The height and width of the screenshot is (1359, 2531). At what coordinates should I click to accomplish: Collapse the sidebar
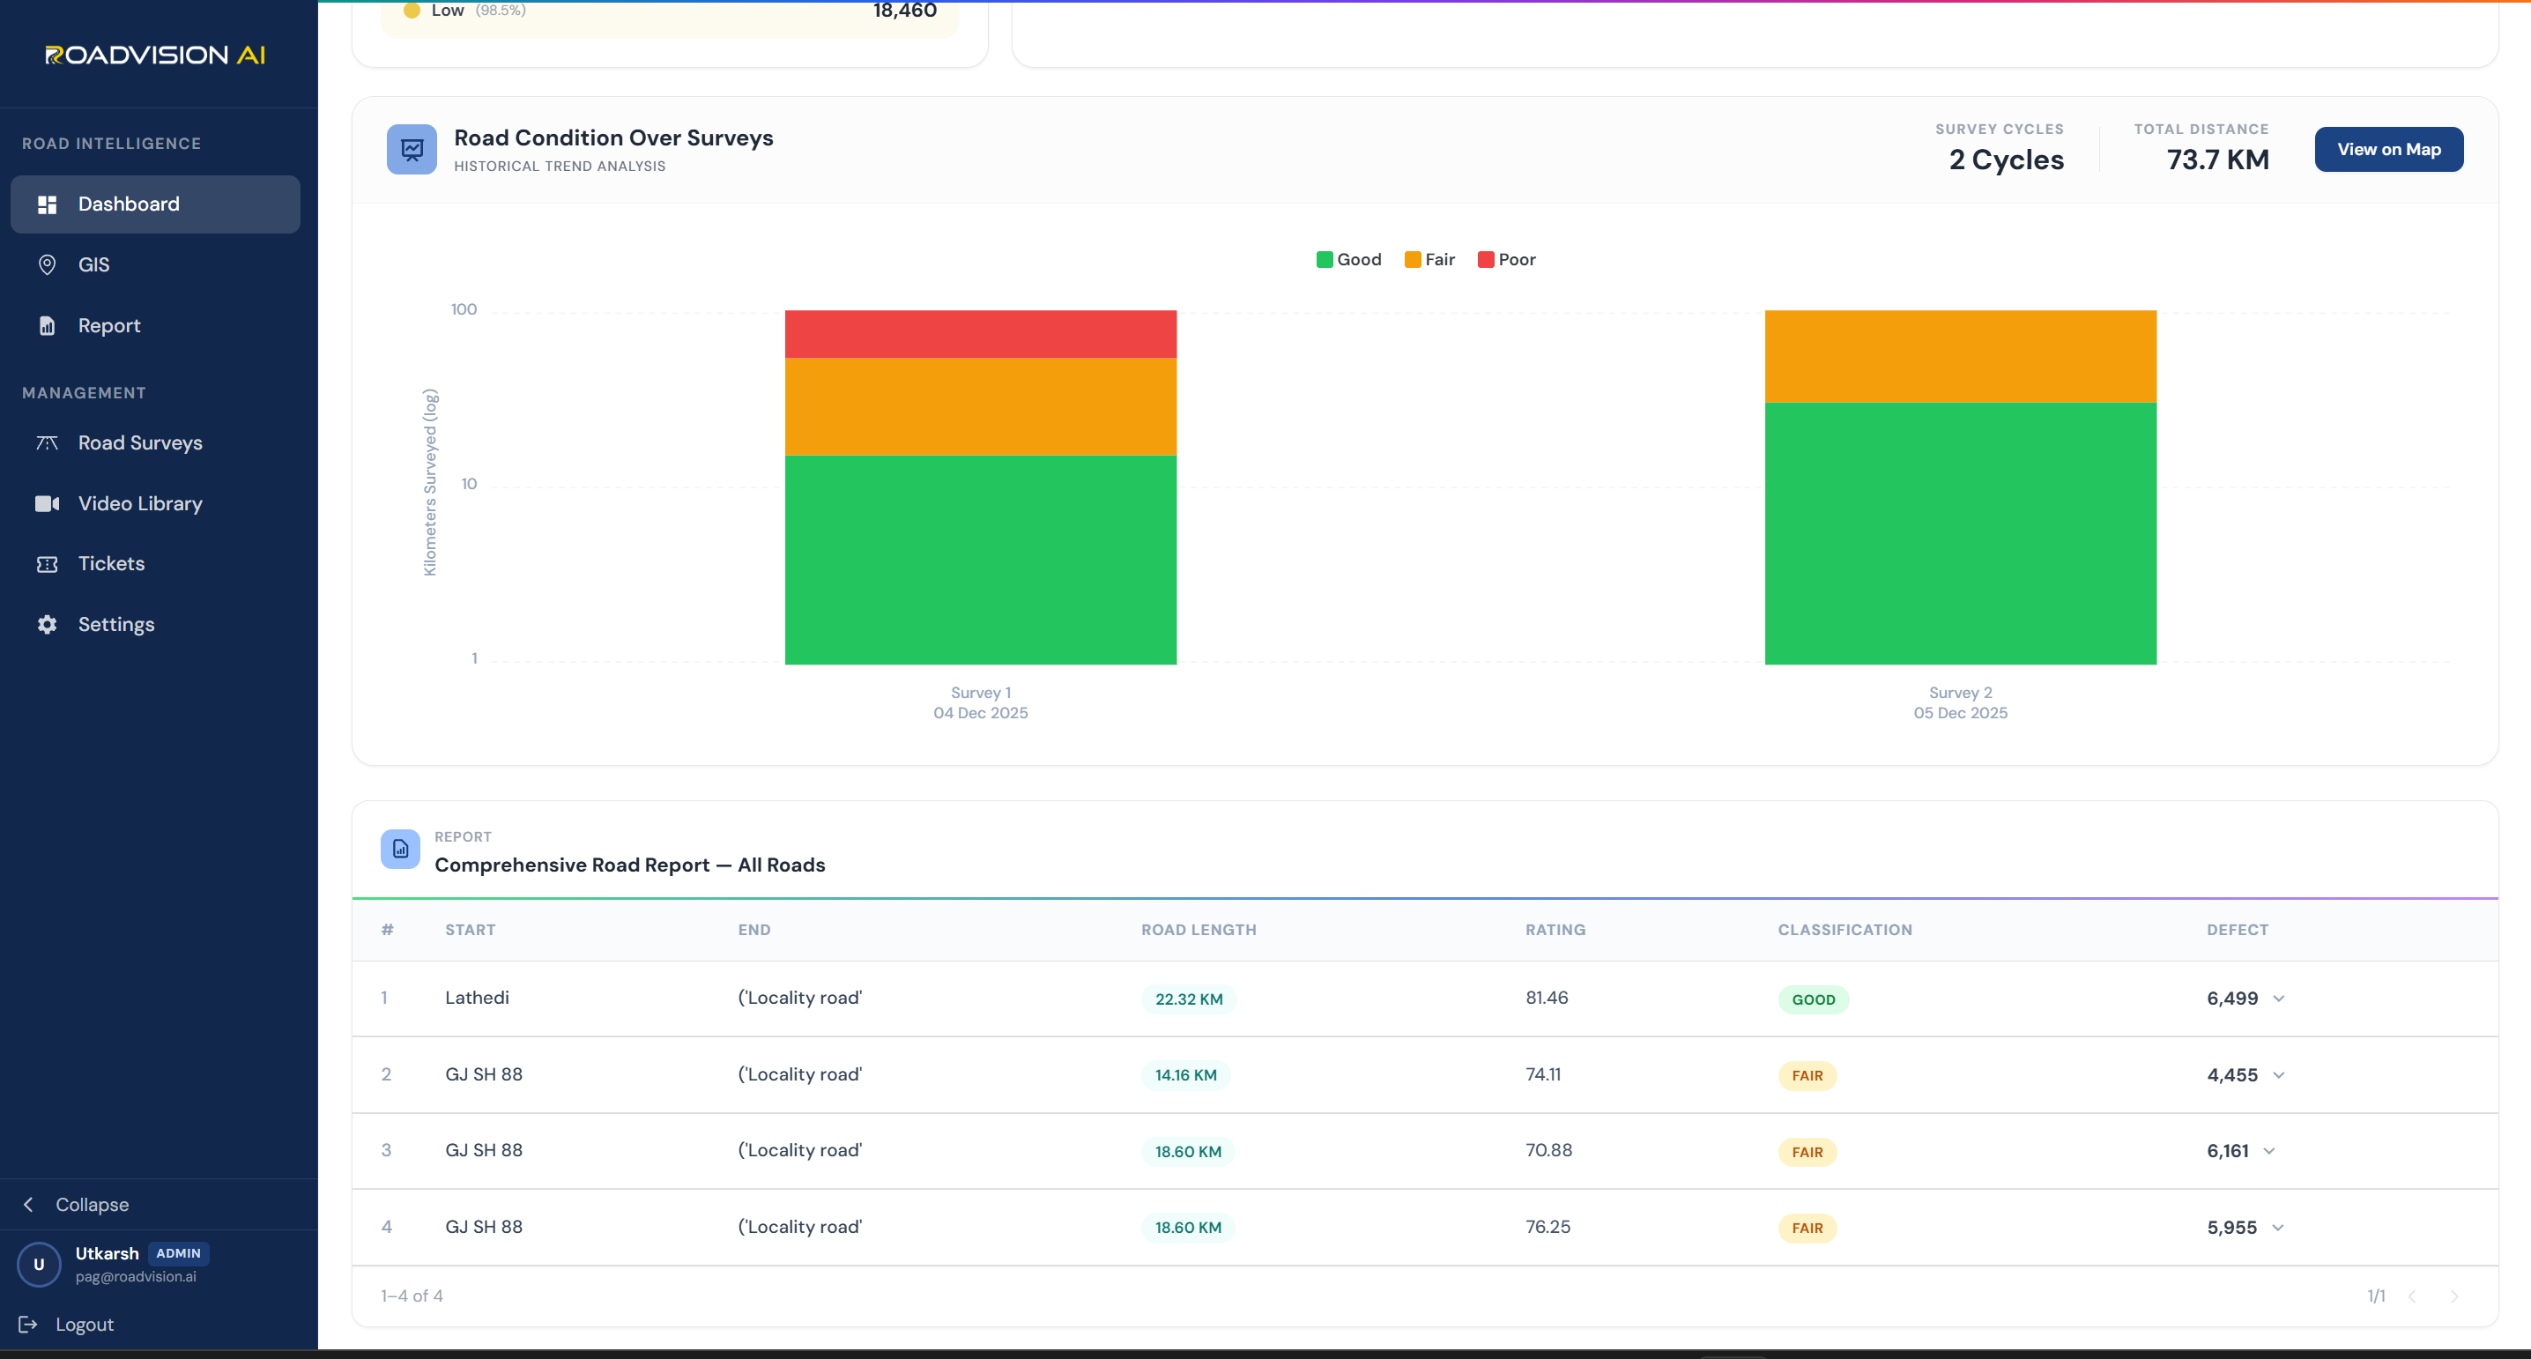tap(77, 1204)
